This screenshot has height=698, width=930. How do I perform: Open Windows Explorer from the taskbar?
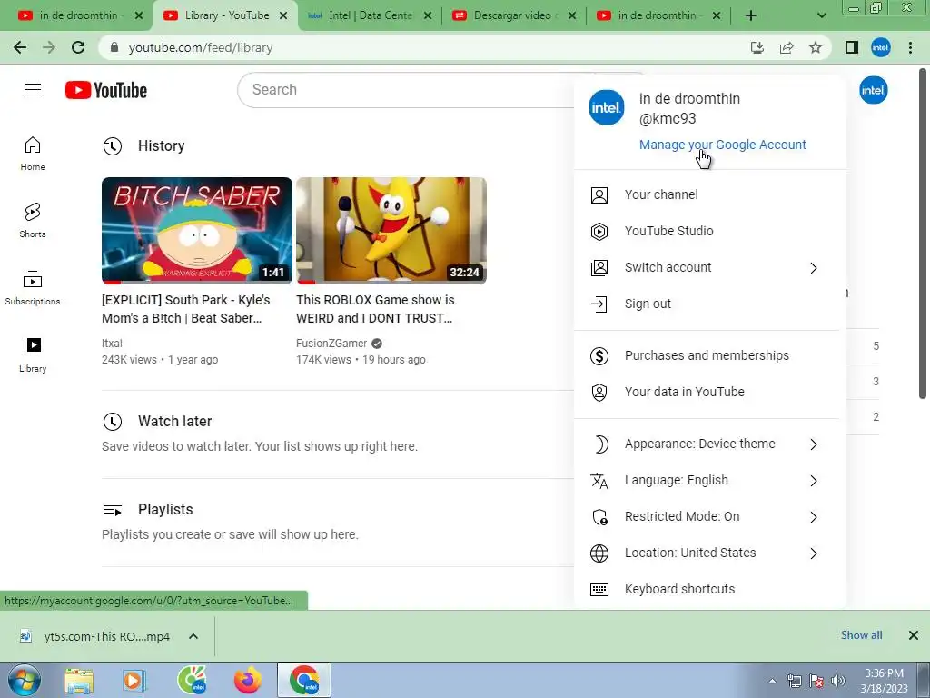79,680
